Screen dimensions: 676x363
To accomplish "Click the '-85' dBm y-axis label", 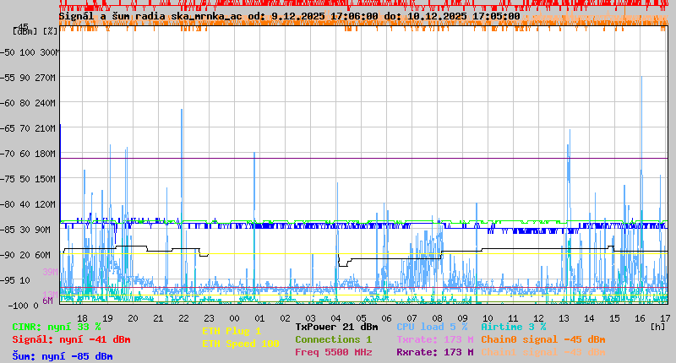I will [x=7, y=230].
